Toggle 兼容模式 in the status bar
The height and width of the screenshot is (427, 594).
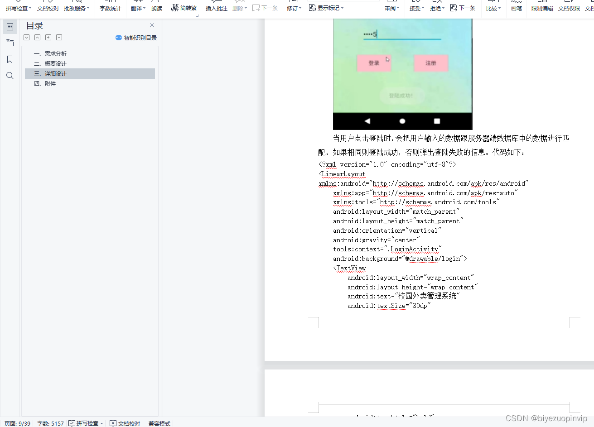(159, 423)
